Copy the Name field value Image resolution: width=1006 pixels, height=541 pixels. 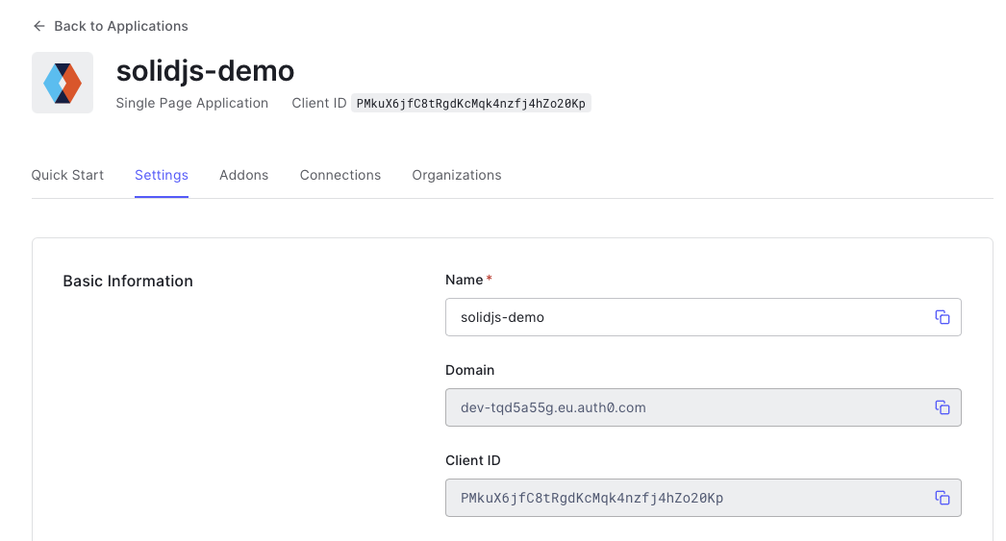click(x=942, y=317)
